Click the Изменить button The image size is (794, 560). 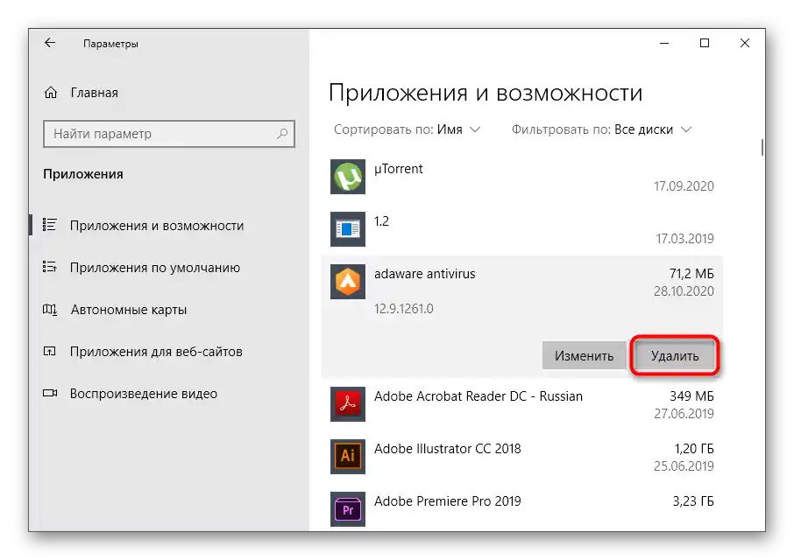point(584,355)
